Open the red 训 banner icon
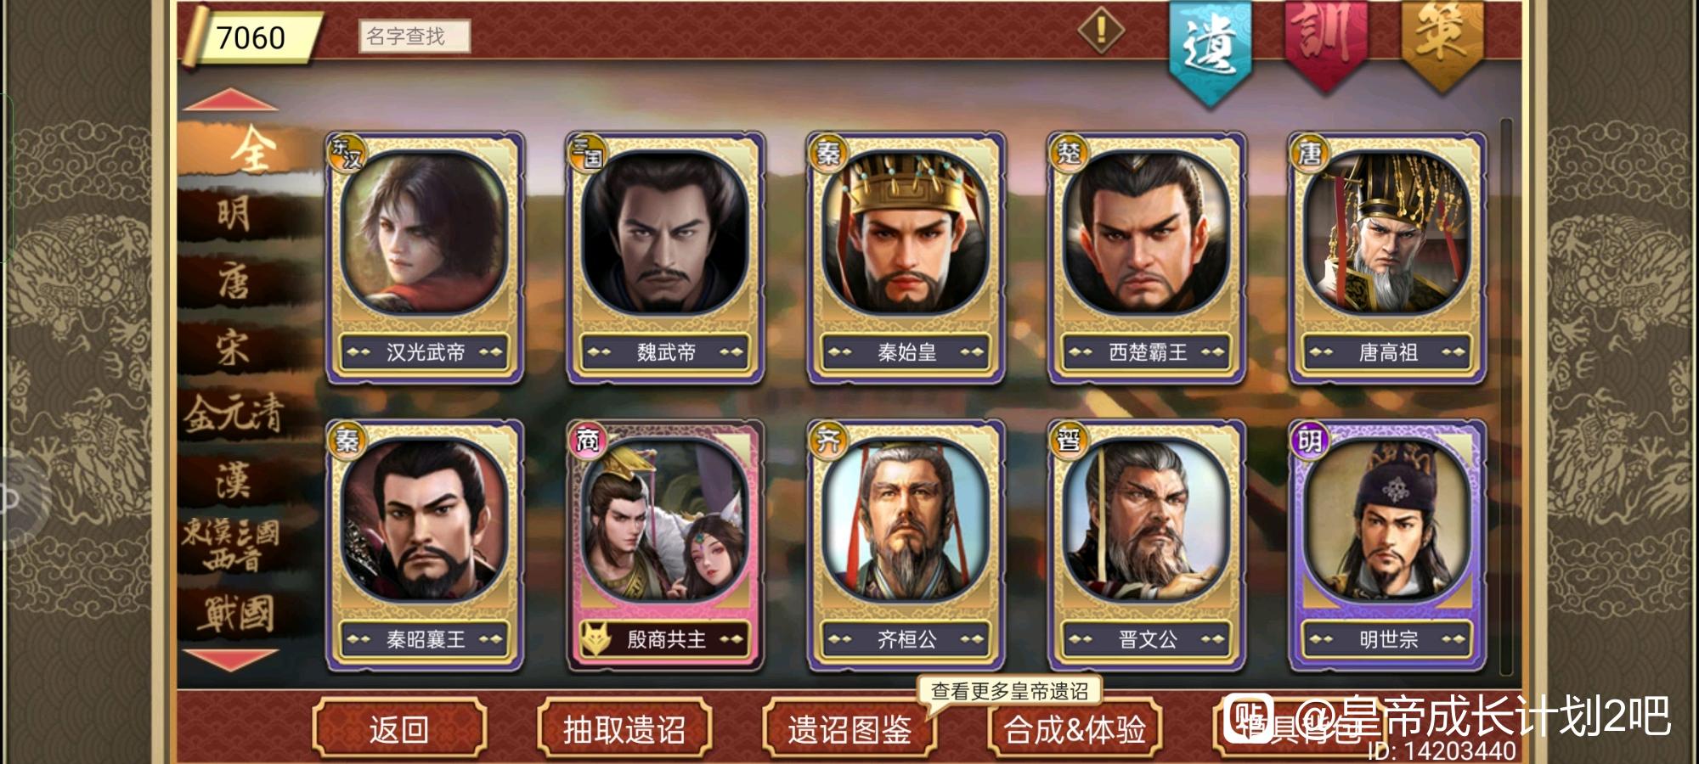 pos(1325,44)
